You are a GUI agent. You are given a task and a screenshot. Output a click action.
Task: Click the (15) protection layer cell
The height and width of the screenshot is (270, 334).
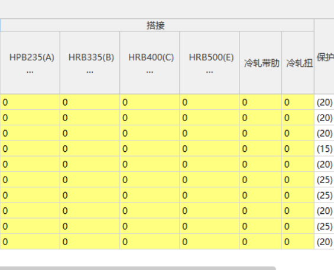(324, 149)
